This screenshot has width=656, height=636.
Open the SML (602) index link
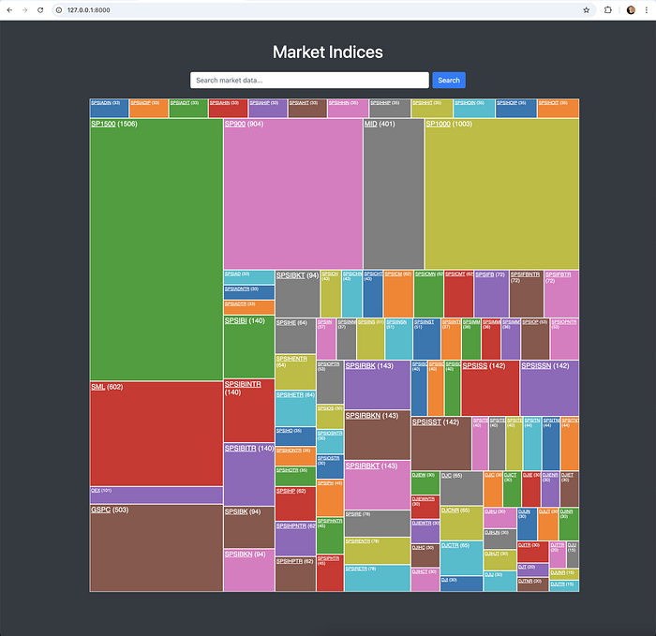(x=97, y=387)
